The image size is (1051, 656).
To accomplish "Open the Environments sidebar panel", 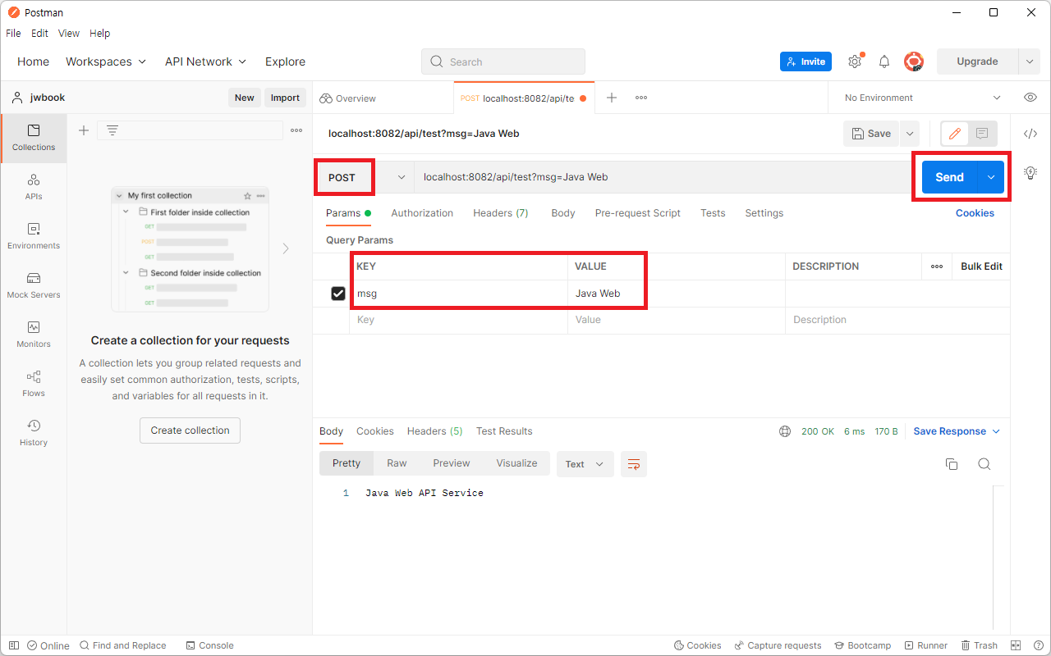I will (34, 236).
